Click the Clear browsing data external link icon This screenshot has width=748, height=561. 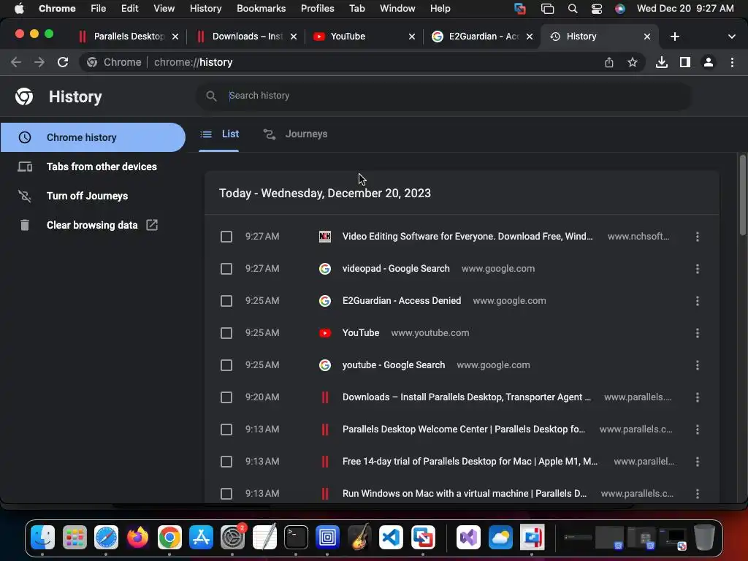(152, 225)
